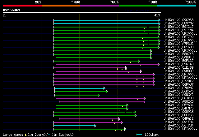Viewport: 199px width, 137px height.
Task: Click the arrowhead ending the B9FL37 alignment
Action: click(x=139, y=61)
